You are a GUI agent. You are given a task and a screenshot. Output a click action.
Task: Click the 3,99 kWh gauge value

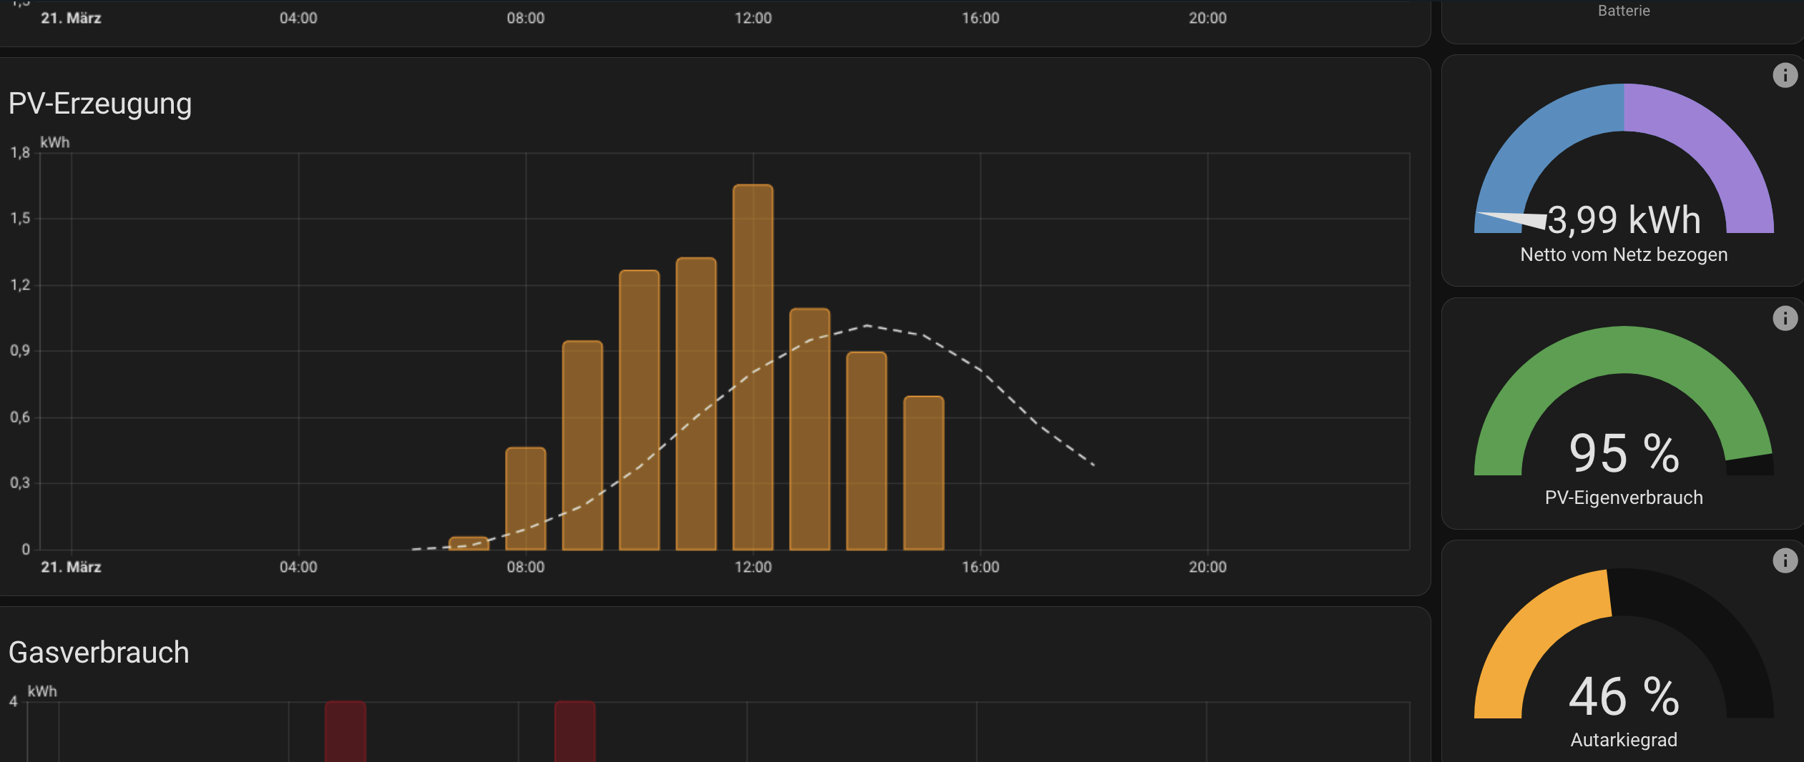point(1624,219)
